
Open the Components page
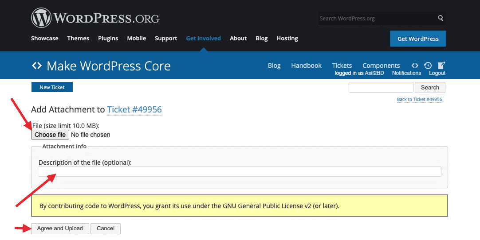381,66
